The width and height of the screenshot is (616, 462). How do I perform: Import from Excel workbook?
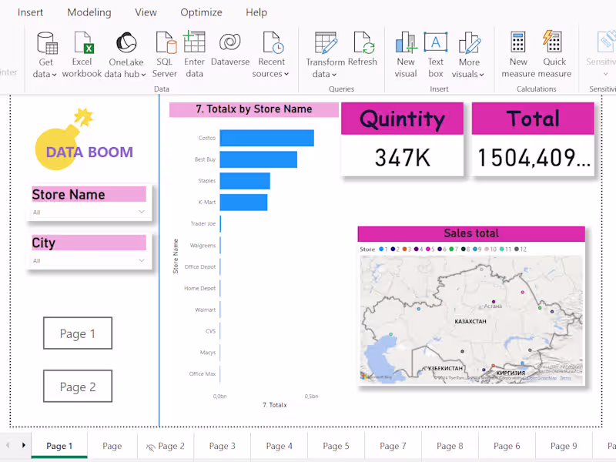82,55
